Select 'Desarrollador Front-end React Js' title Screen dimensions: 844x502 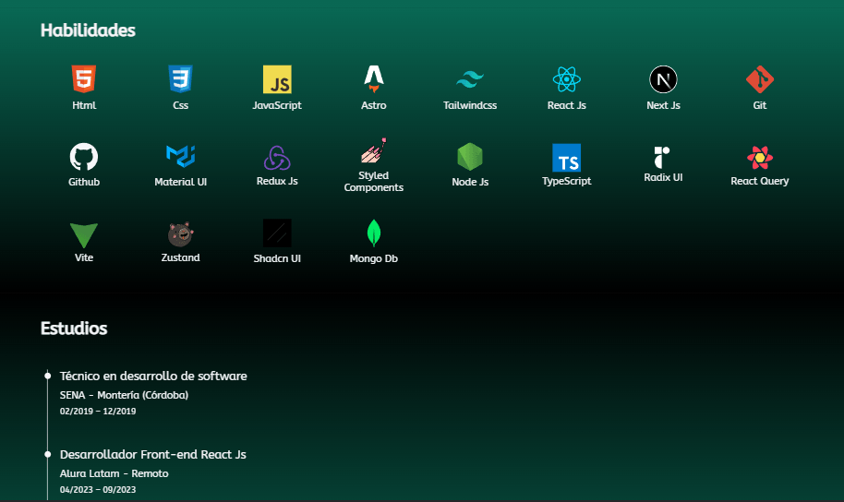(153, 455)
